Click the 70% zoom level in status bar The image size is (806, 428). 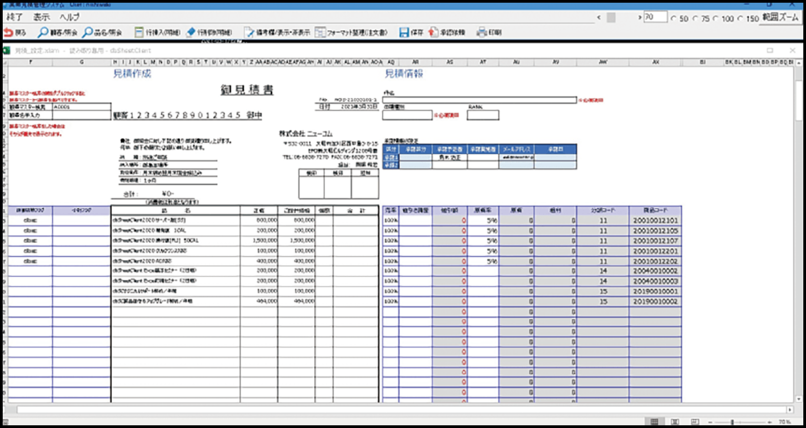[785, 422]
